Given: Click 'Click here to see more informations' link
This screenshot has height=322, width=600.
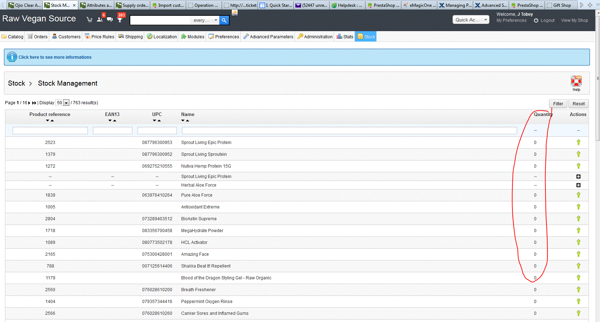Looking at the screenshot, I should coord(55,57).
